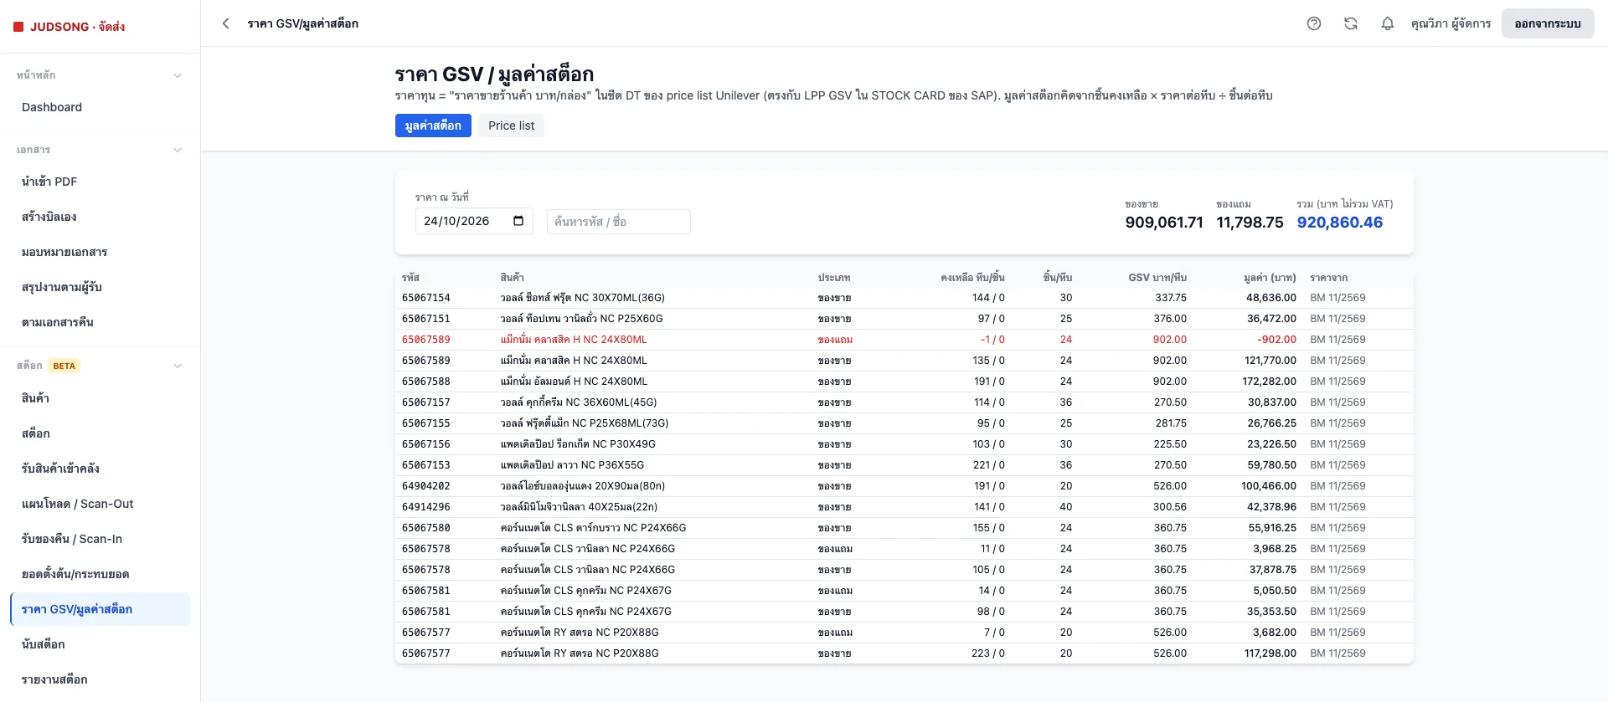Open the help question mark icon
1608x702 pixels.
click(x=1314, y=23)
